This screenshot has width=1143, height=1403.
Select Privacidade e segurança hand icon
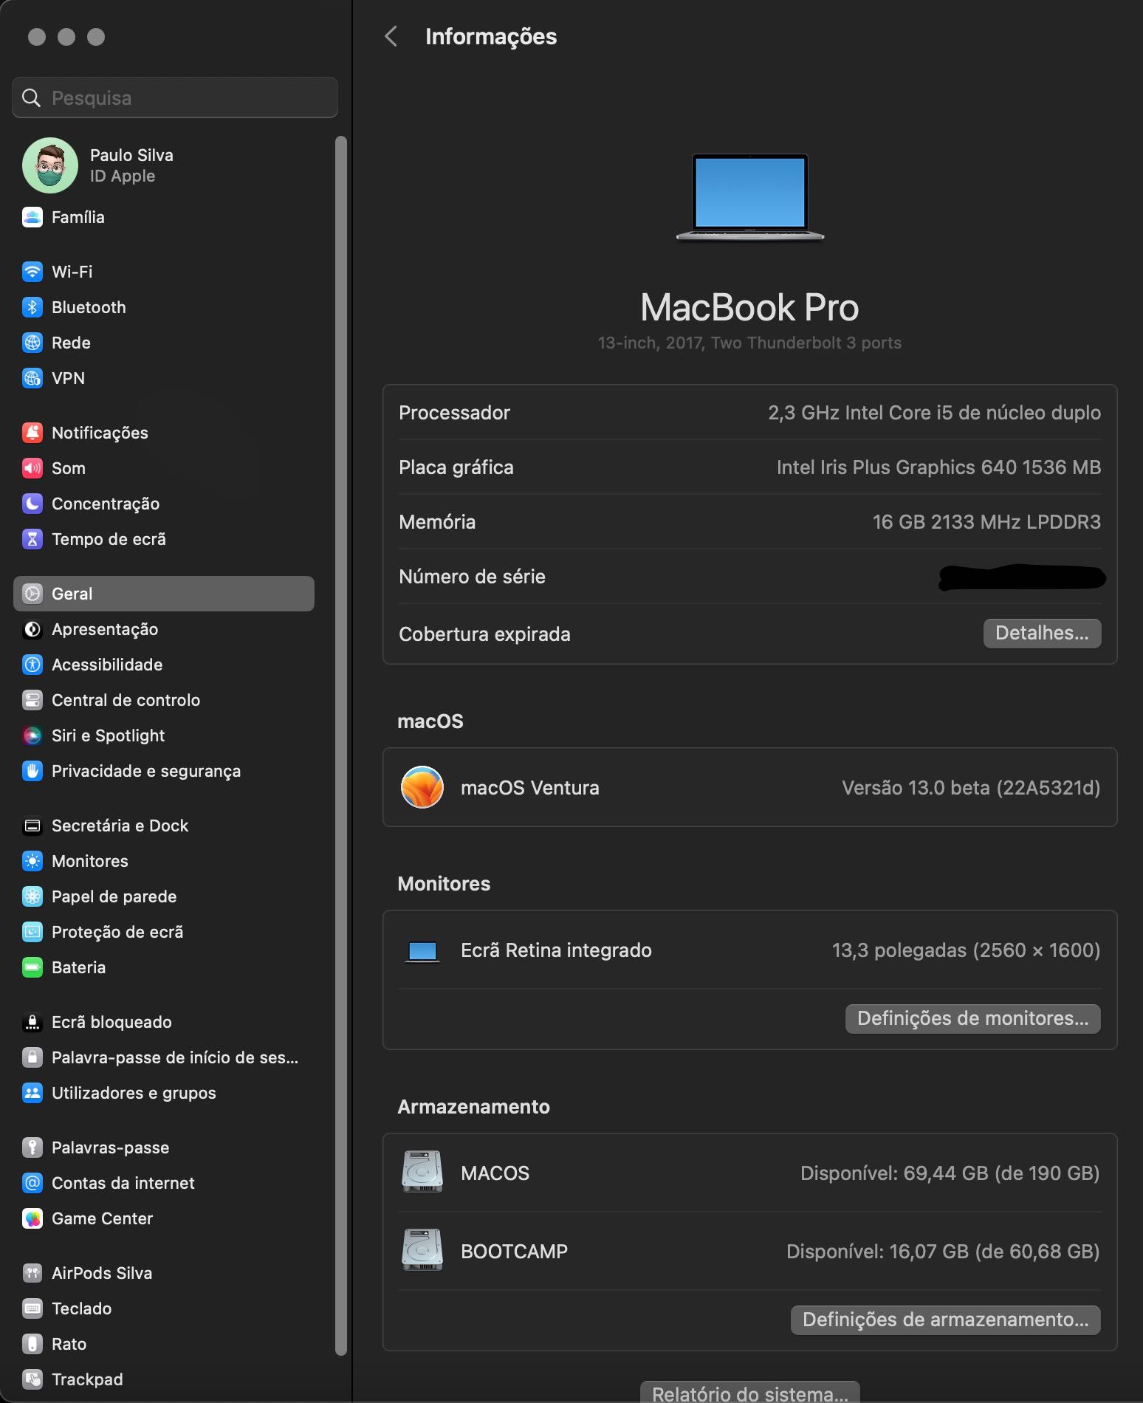(x=32, y=771)
